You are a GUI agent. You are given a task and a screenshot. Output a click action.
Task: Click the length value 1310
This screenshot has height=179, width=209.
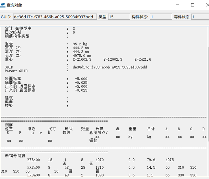pos(99,167)
